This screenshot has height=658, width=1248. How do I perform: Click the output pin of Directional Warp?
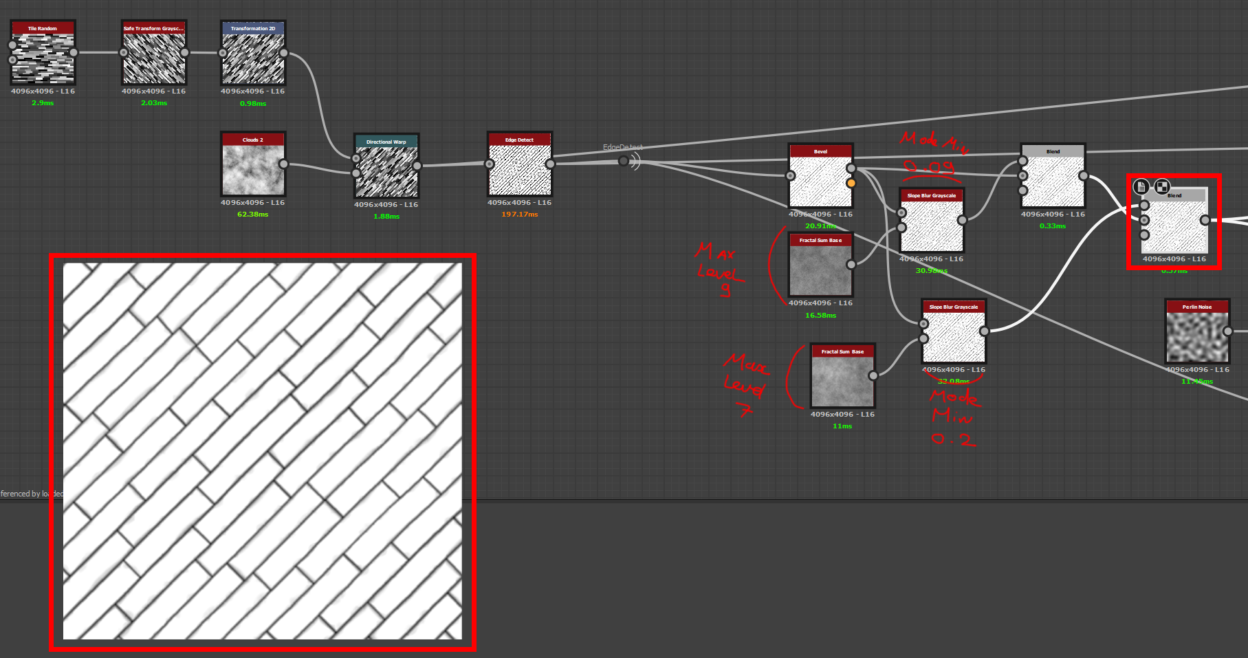point(417,166)
